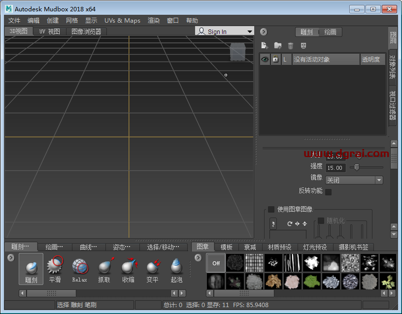Screen dimensions: 402x314
Task: Select the 平滑 smooth brush tool
Action: pyautogui.click(x=55, y=269)
